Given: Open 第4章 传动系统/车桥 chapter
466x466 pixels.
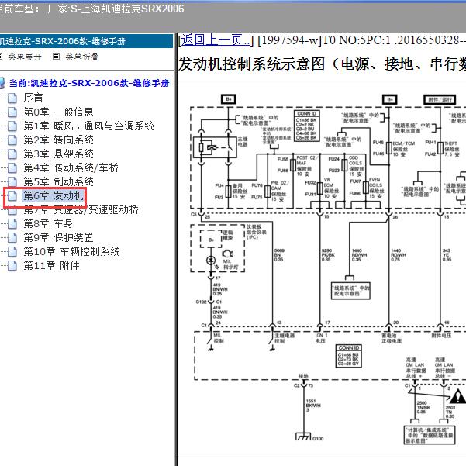Looking at the screenshot, I should point(71,167).
